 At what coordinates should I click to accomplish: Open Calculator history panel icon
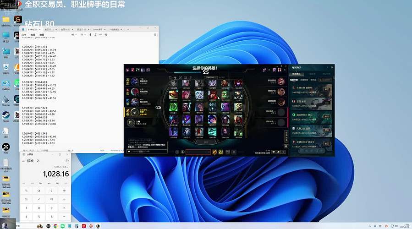point(67,161)
